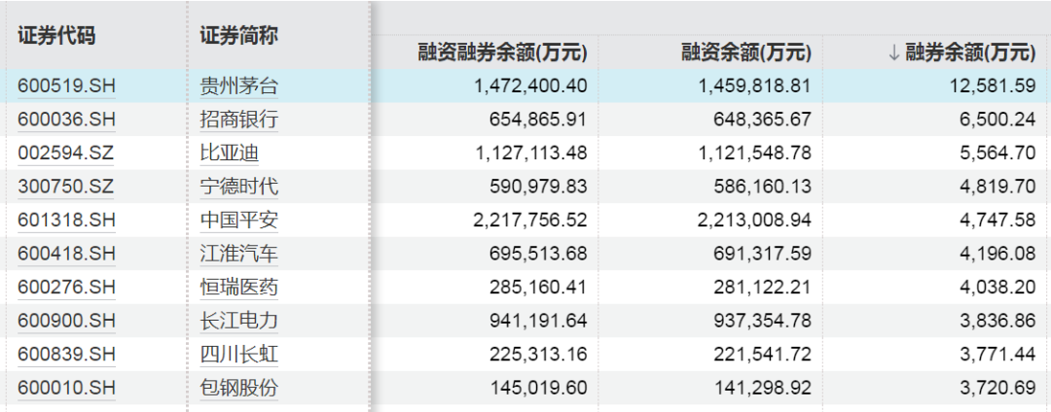1051x412 pixels.
Task: Open stock code 600276.SH link
Action: coord(66,288)
